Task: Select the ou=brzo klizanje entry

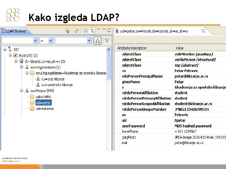Action: click(53, 79)
